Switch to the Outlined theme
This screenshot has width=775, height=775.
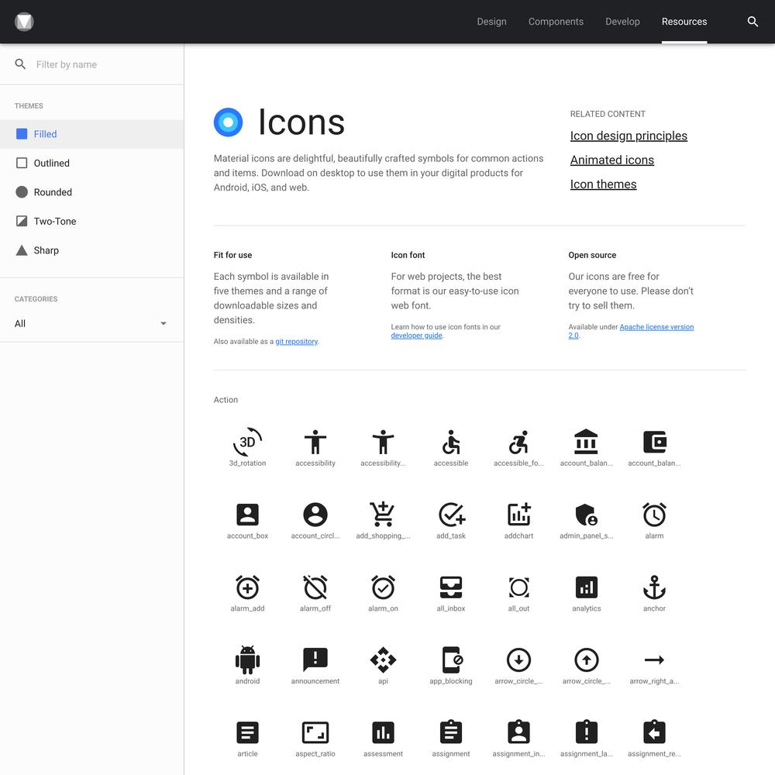[92, 163]
